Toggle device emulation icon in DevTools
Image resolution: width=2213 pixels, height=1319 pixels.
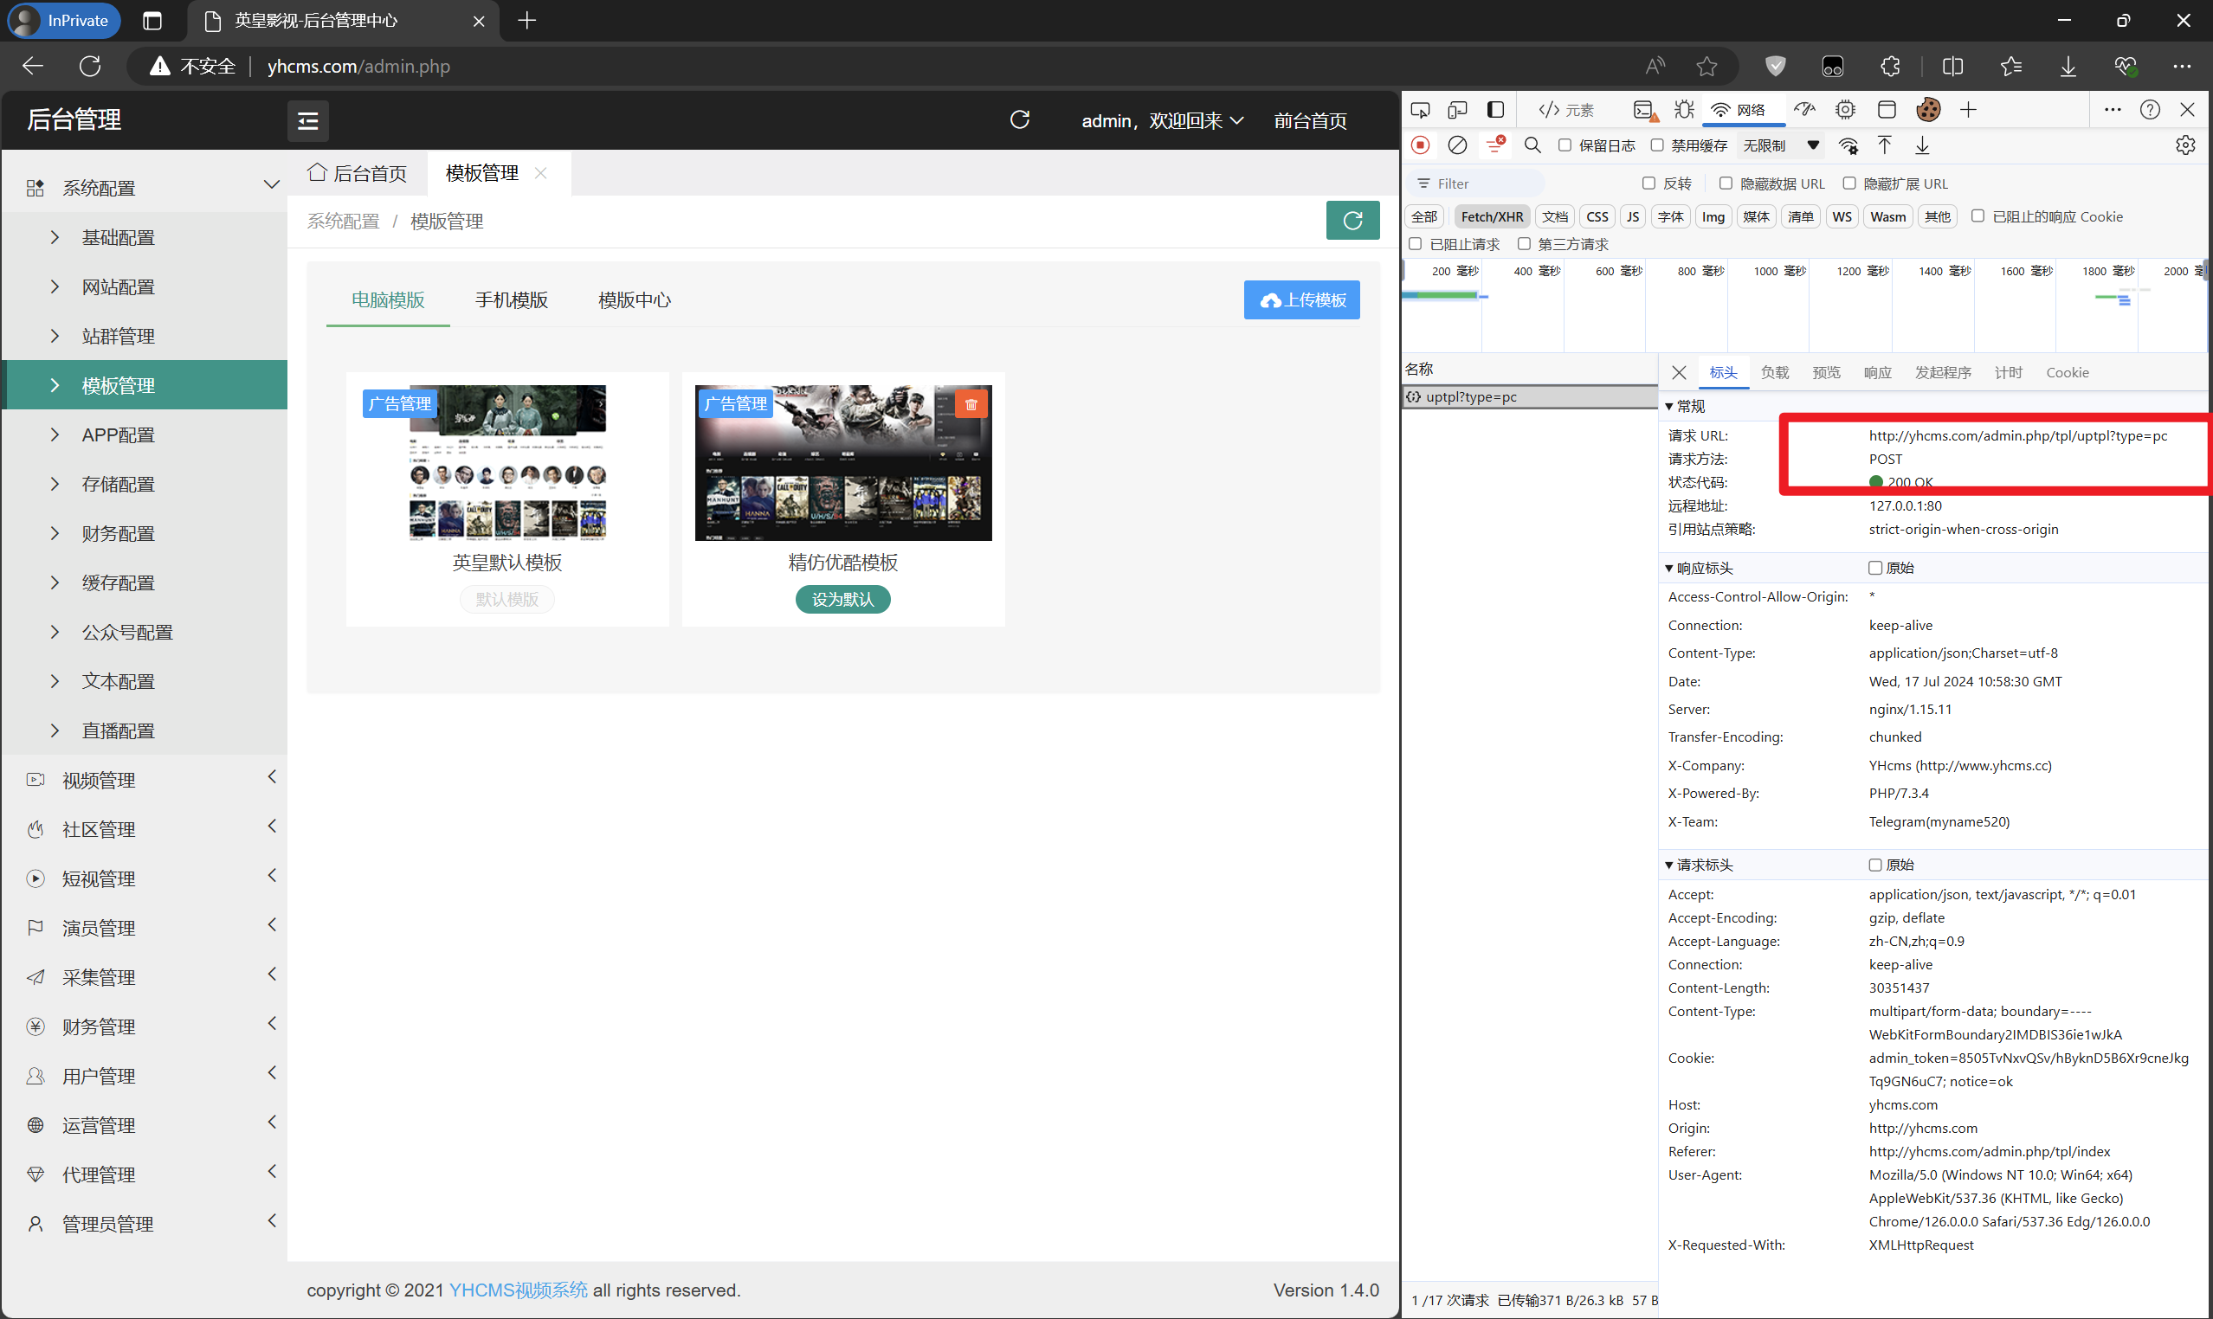[1457, 110]
